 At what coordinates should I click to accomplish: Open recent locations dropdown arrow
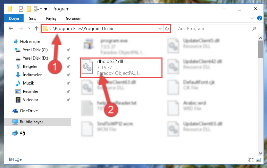pyautogui.click(x=29, y=28)
